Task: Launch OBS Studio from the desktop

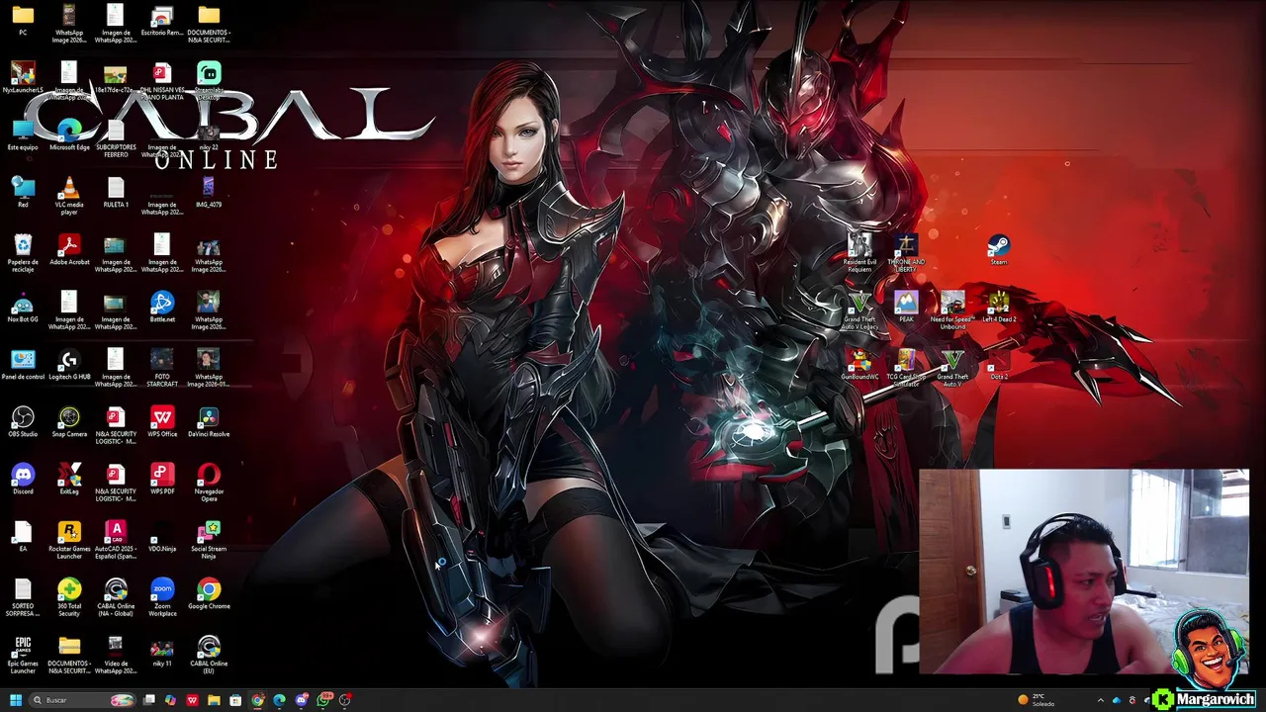Action: [x=23, y=421]
